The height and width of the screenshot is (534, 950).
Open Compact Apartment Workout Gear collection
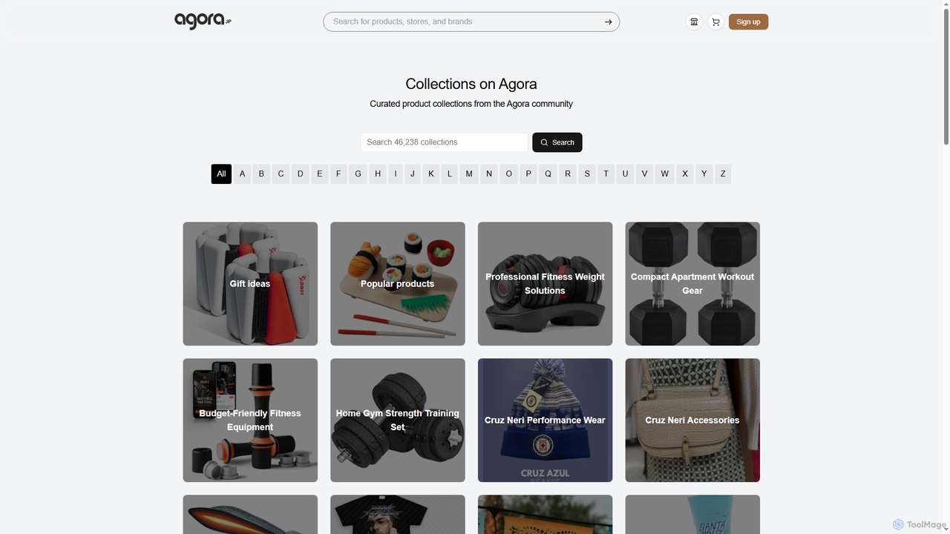pos(692,283)
